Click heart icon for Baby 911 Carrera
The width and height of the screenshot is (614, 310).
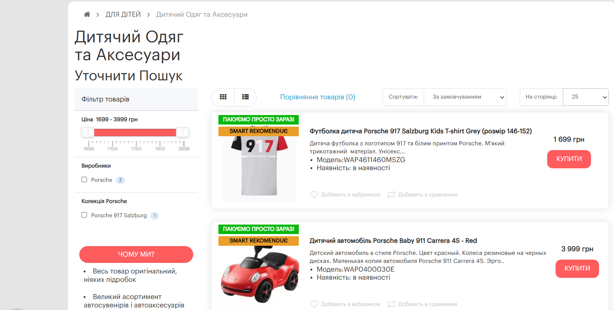(x=314, y=304)
